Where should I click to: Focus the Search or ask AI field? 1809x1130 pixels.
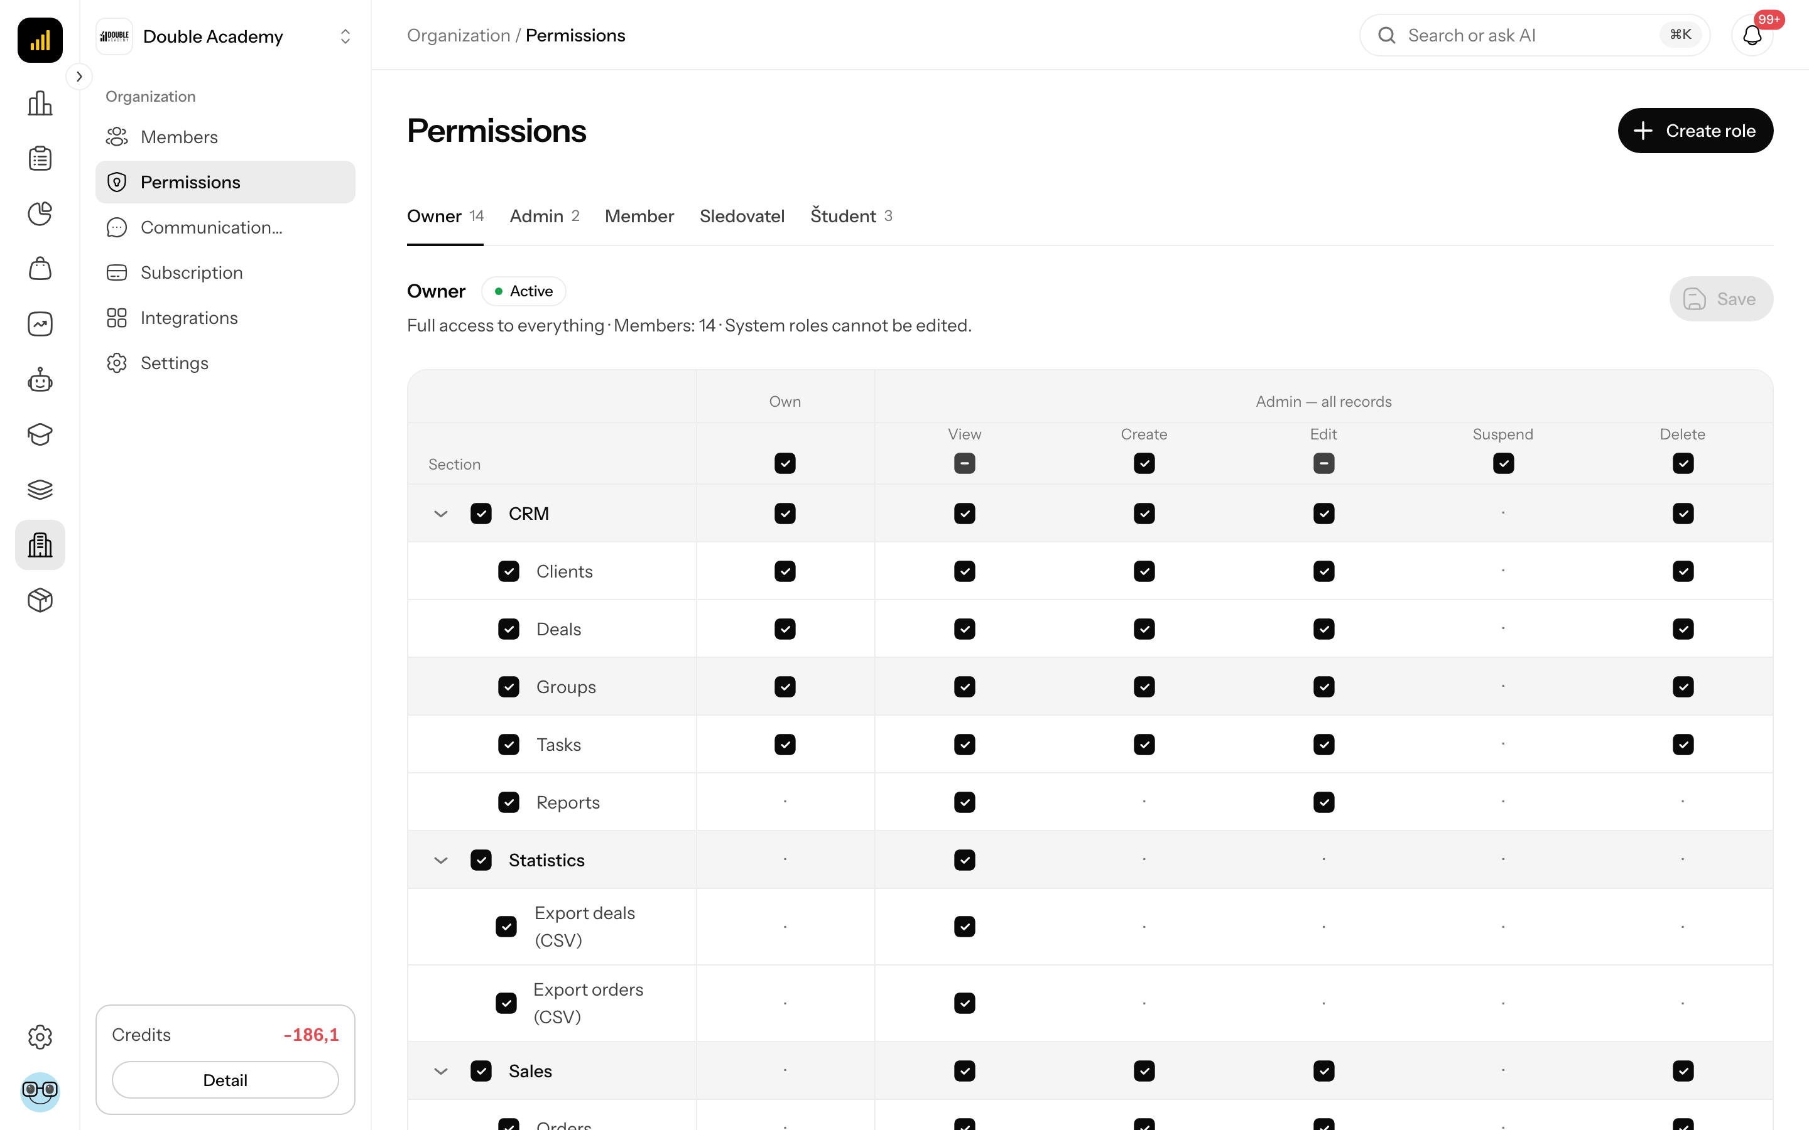tap(1534, 35)
